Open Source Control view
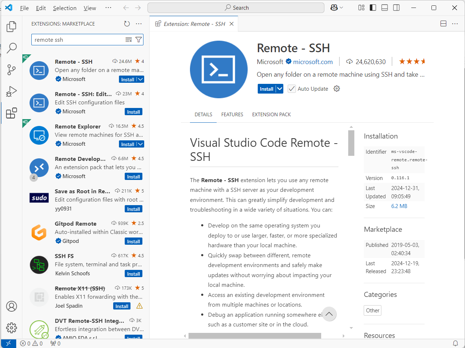 point(12,69)
